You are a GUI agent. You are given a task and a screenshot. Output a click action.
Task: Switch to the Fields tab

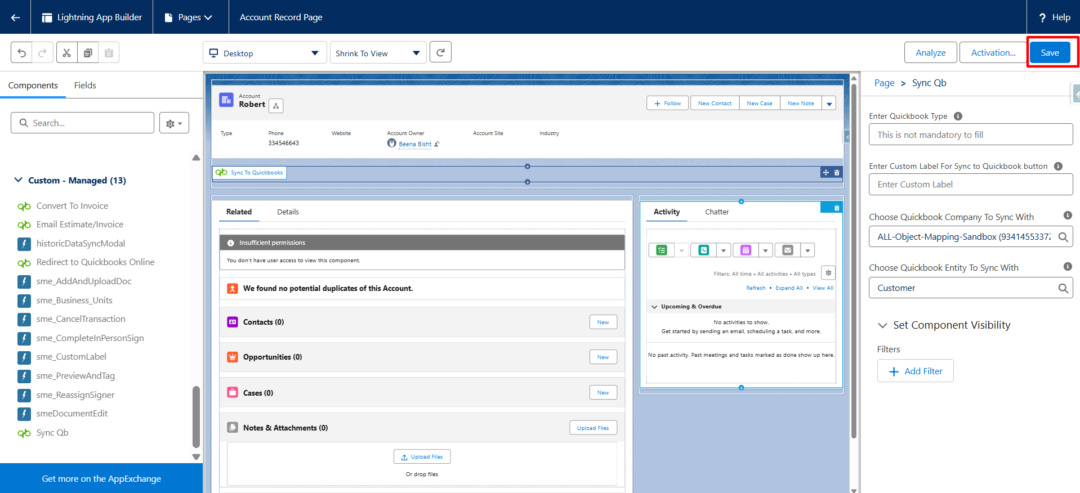(85, 86)
